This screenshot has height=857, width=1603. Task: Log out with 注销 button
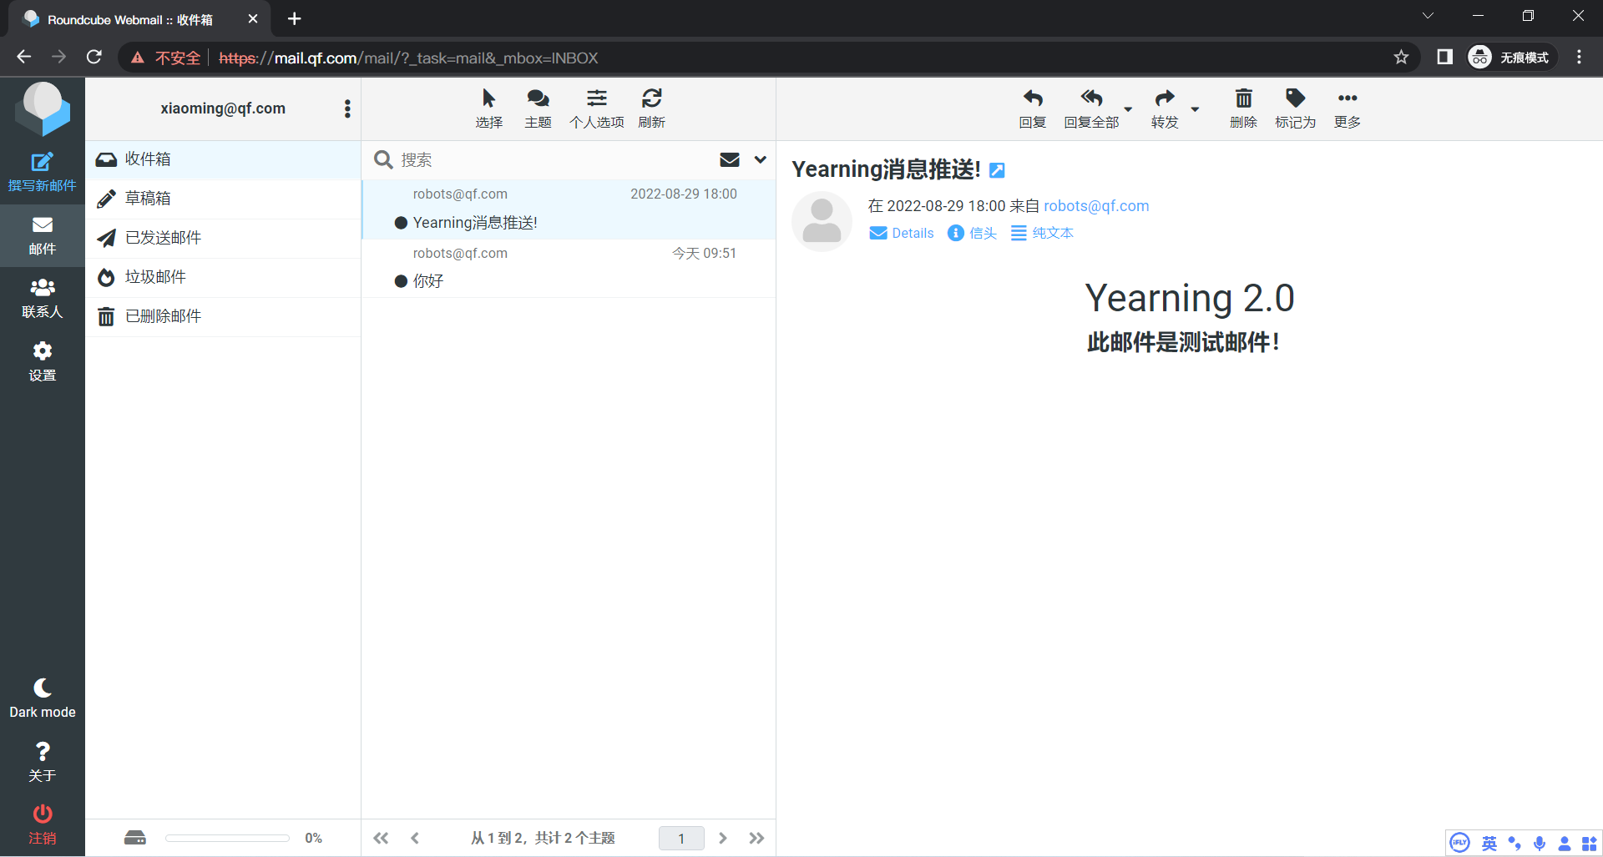coord(42,825)
